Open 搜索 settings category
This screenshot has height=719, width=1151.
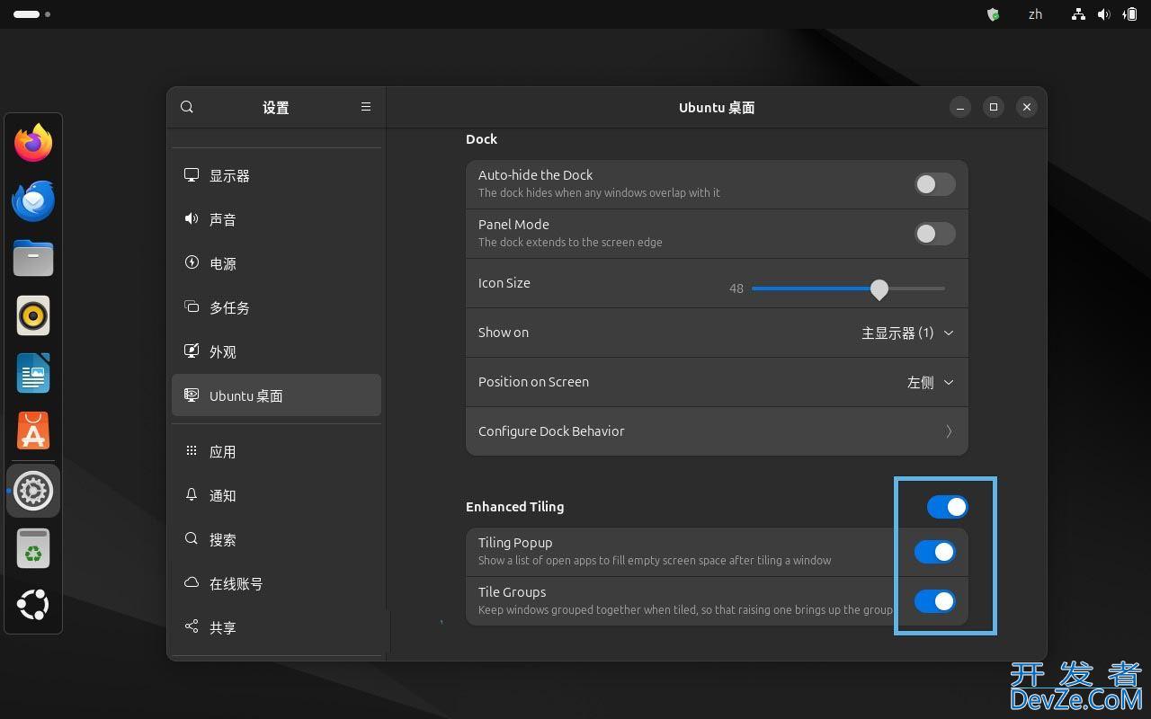point(276,539)
